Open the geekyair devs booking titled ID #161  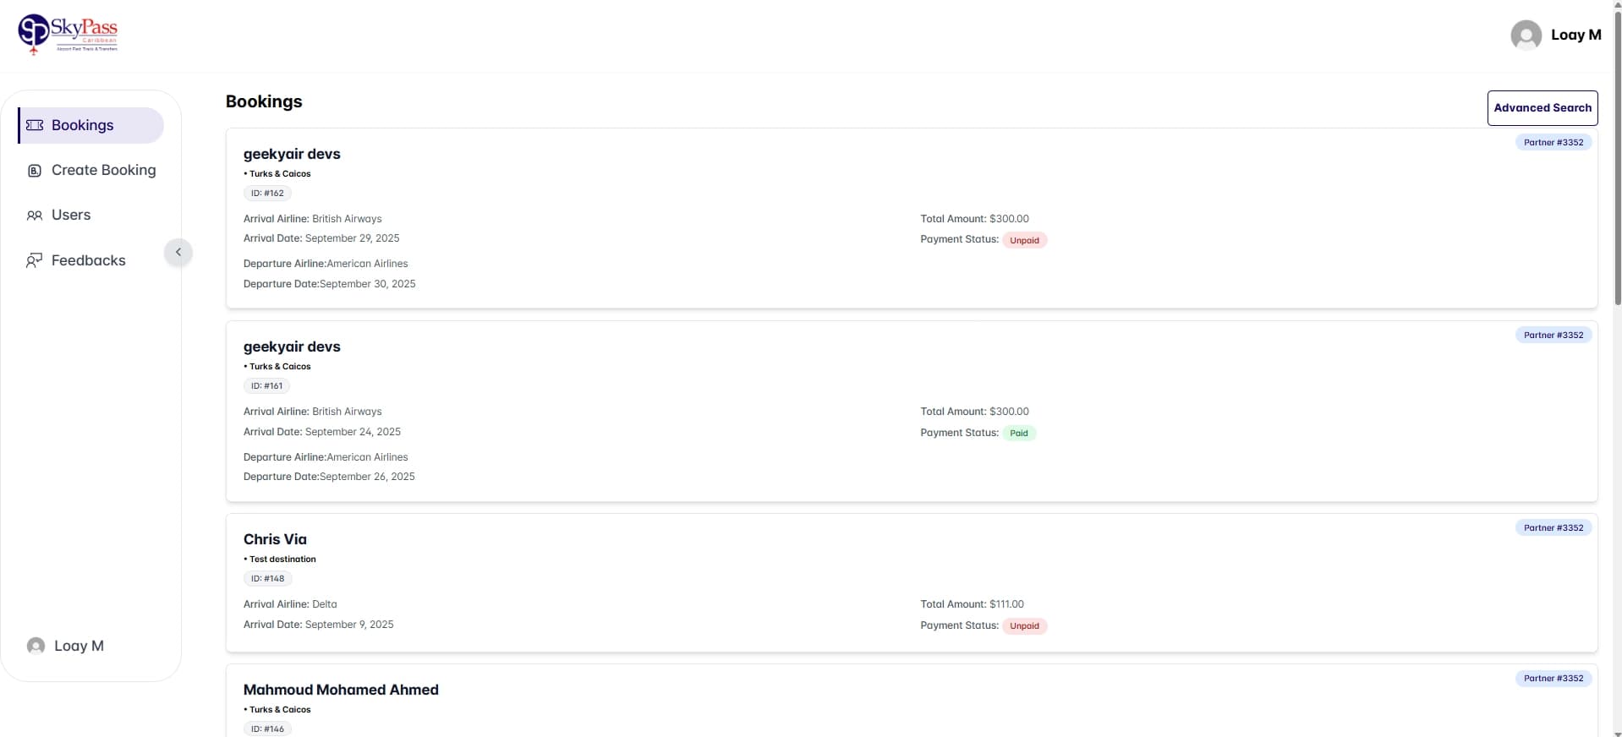(292, 347)
